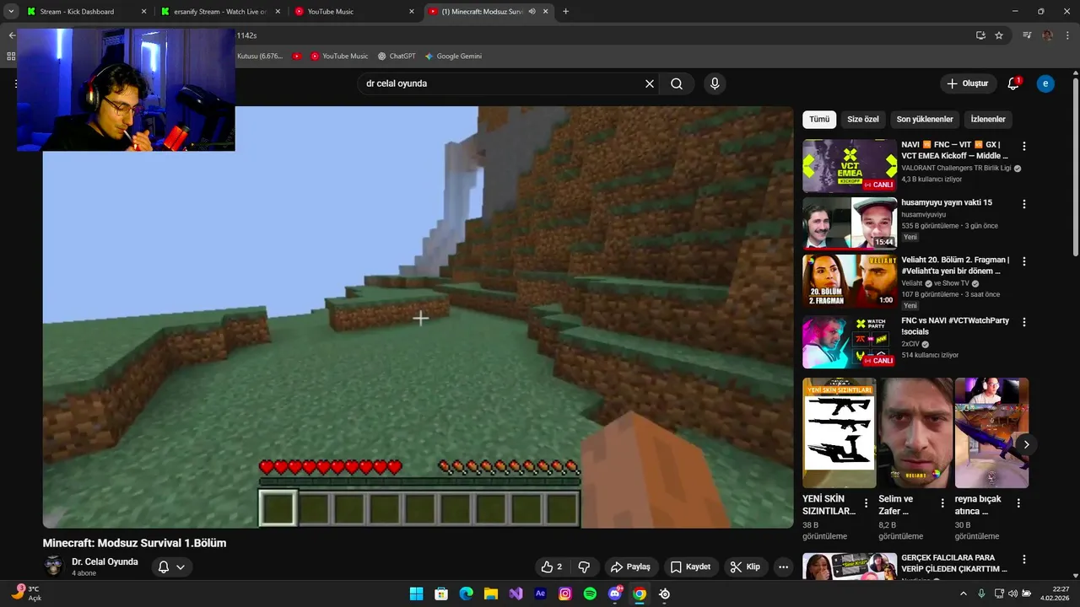
Task: Open options for Selim ve Zafer short
Action: pos(942,503)
